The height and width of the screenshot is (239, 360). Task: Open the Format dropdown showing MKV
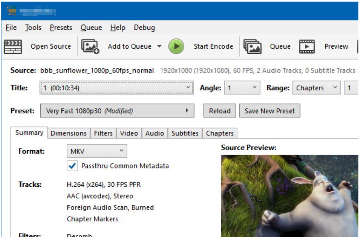pos(97,151)
